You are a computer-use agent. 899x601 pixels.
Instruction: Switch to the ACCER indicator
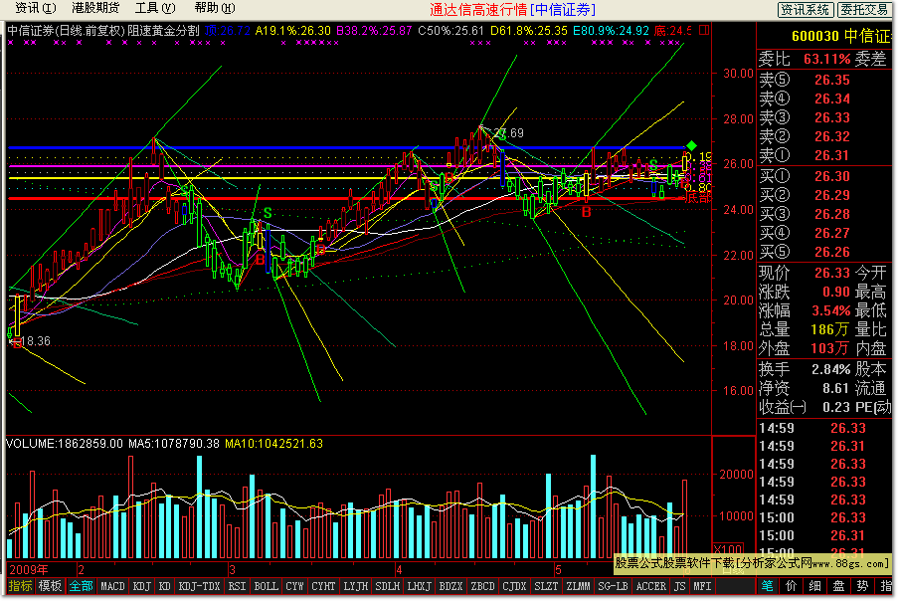tap(650, 586)
